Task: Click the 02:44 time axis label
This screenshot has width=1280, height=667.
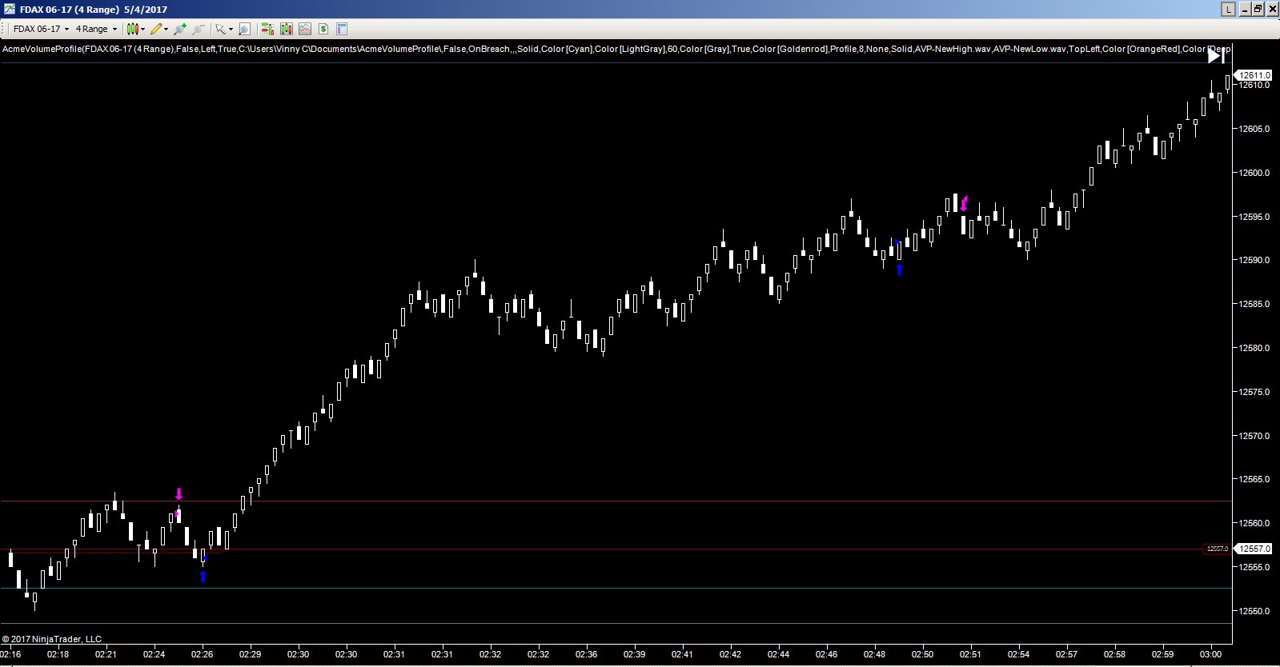Action: 778,654
